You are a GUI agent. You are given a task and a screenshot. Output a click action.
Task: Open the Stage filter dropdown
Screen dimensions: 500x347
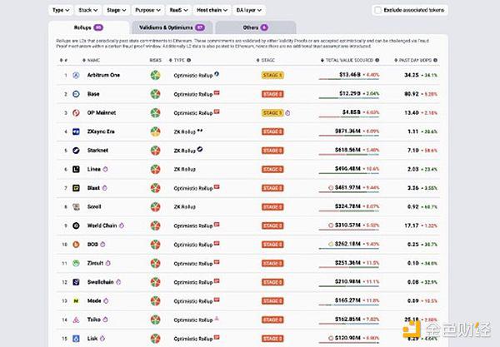click(116, 10)
